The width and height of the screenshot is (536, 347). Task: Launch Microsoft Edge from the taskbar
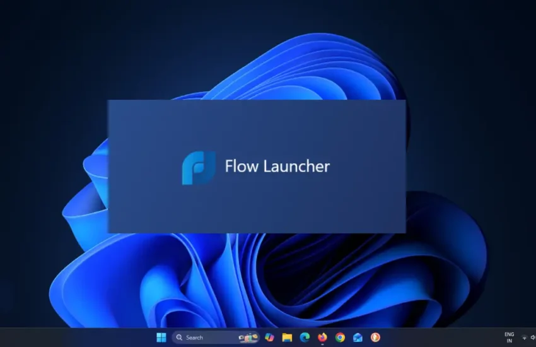tap(305, 338)
